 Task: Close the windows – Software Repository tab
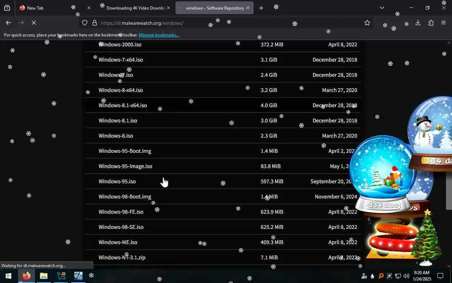248,8
